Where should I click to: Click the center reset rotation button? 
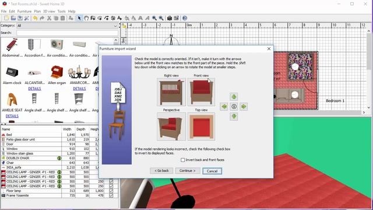[234, 107]
